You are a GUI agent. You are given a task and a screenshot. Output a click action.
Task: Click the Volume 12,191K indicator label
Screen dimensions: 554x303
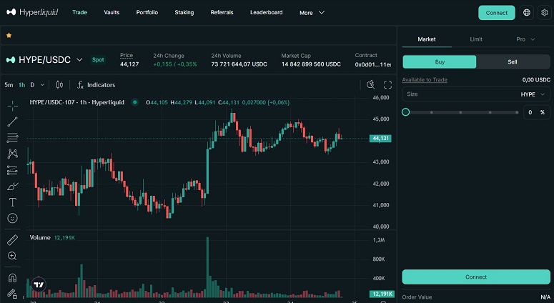tap(52, 238)
